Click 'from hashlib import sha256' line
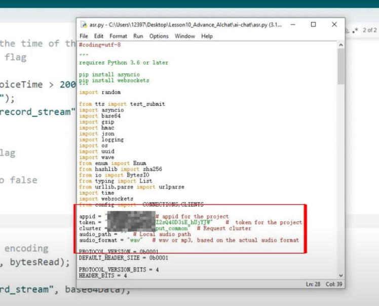379x306 pixels. point(121,169)
